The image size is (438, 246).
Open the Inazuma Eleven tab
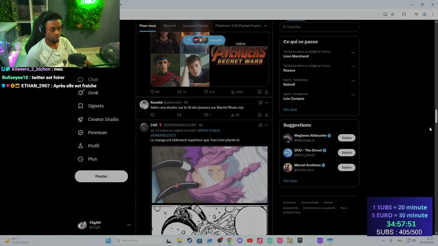click(195, 26)
